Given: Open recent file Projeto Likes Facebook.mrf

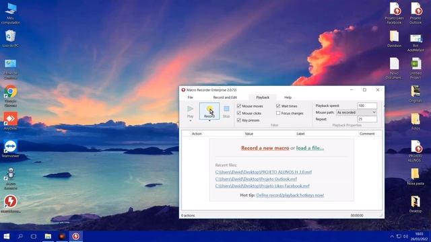Looking at the screenshot, I should pos(262,186).
